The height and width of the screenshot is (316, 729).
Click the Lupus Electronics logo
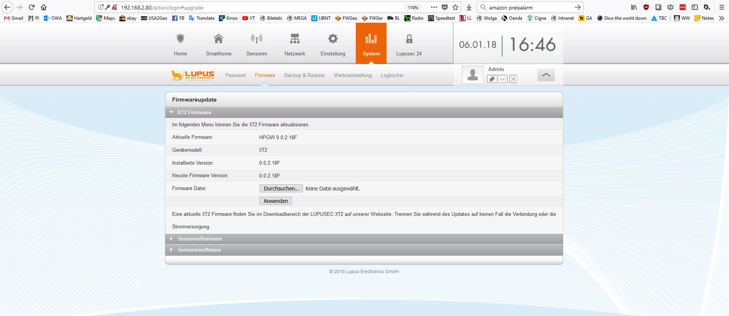pos(193,75)
